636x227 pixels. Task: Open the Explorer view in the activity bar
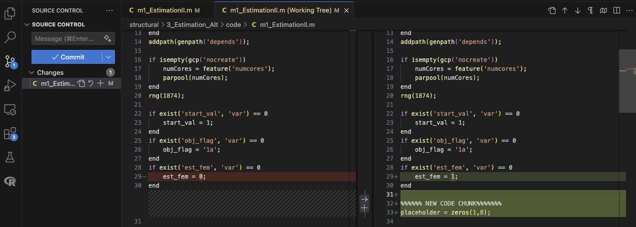tap(10, 13)
